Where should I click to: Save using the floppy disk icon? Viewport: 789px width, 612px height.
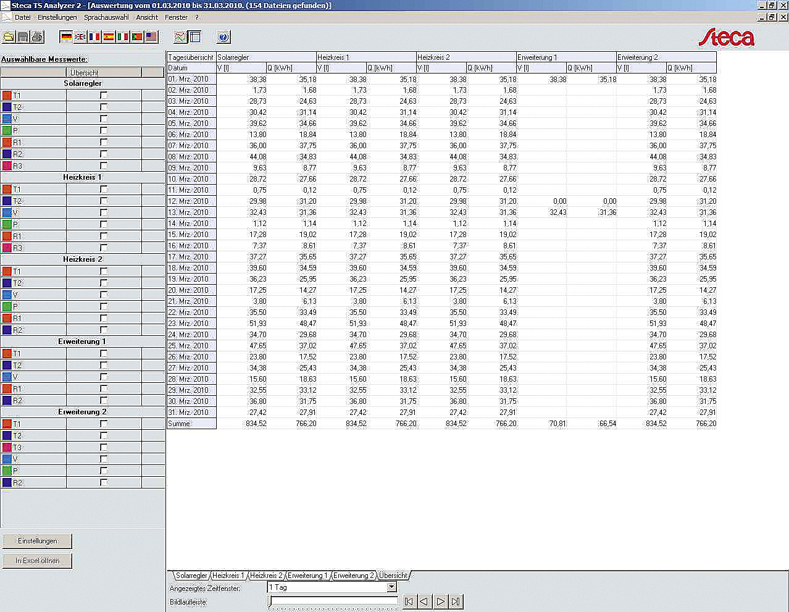point(23,37)
